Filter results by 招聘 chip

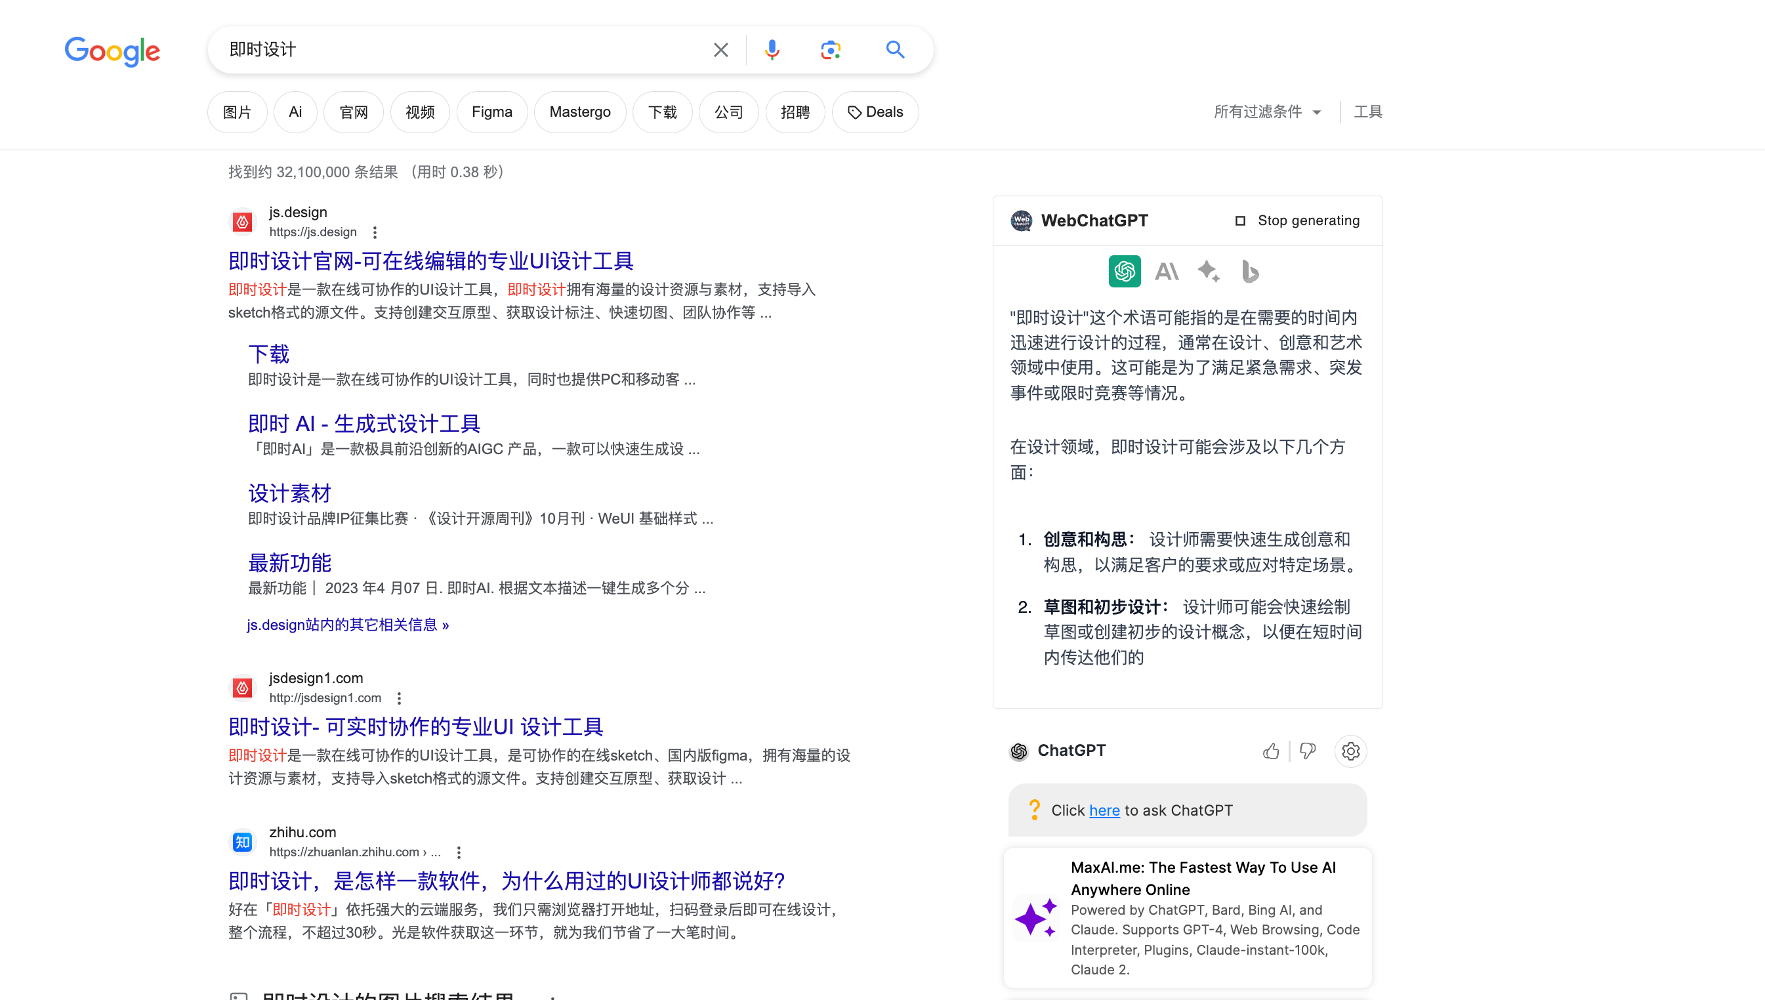pos(795,112)
